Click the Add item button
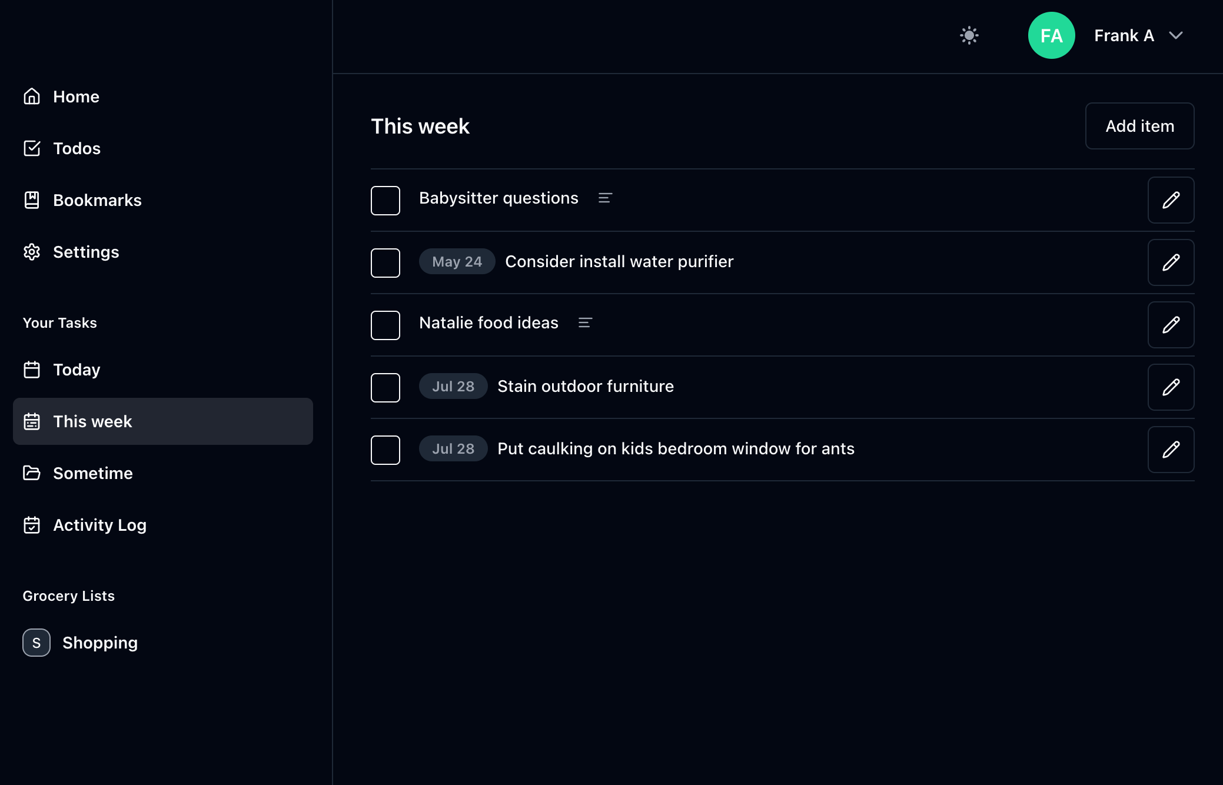The width and height of the screenshot is (1223, 785). (x=1140, y=126)
